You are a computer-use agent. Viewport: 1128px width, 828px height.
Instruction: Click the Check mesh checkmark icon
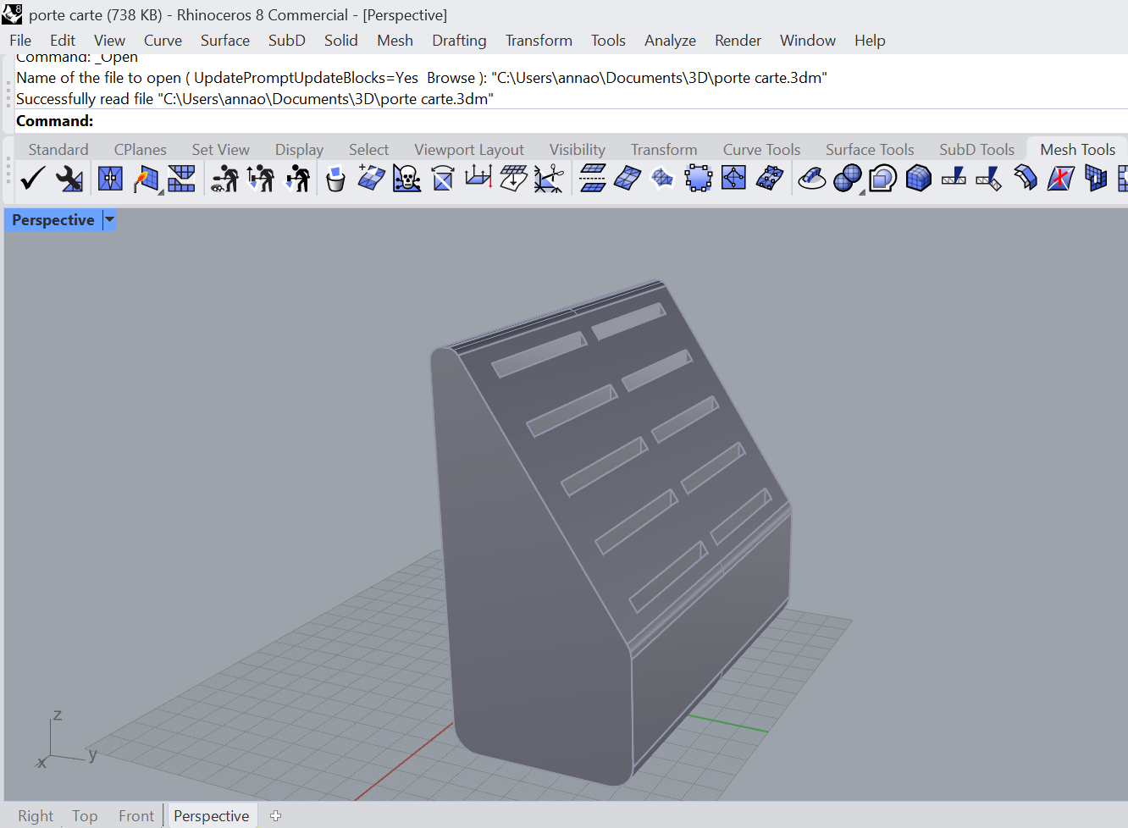coord(33,179)
